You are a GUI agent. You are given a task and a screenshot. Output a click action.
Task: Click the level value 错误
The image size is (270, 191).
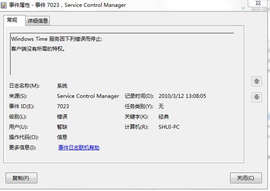[x=62, y=117]
